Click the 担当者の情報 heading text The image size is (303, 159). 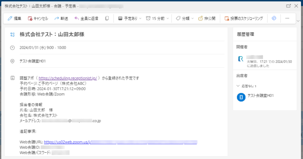click(31, 105)
